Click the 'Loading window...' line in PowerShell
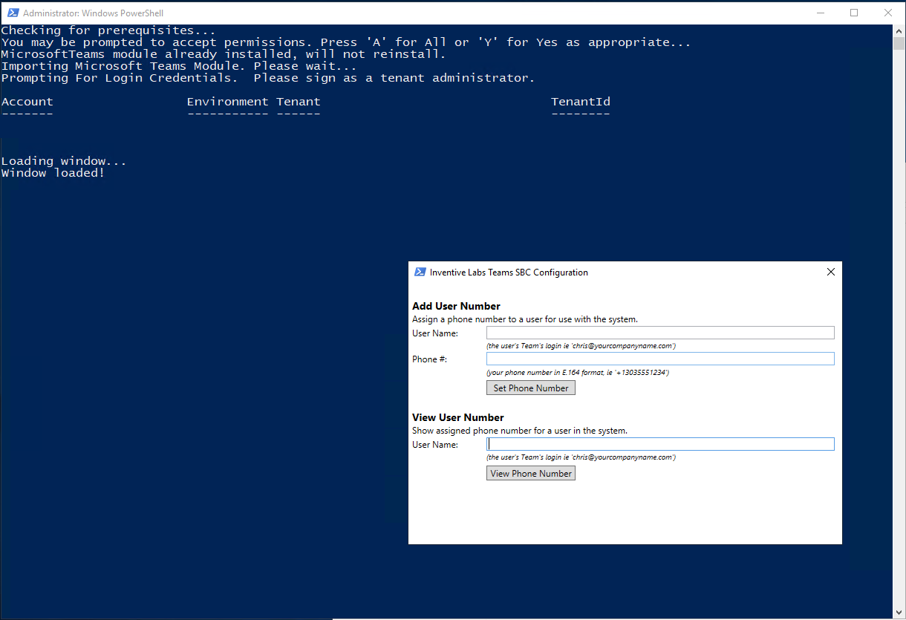The image size is (906, 620). (x=64, y=161)
